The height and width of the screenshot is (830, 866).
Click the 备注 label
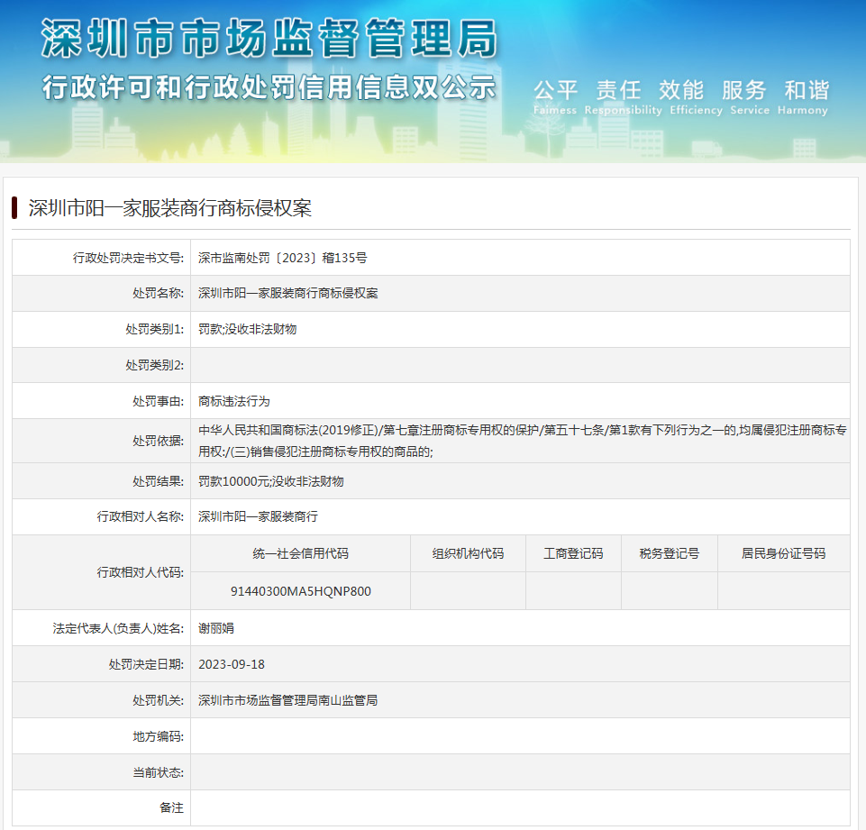pyautogui.click(x=172, y=807)
